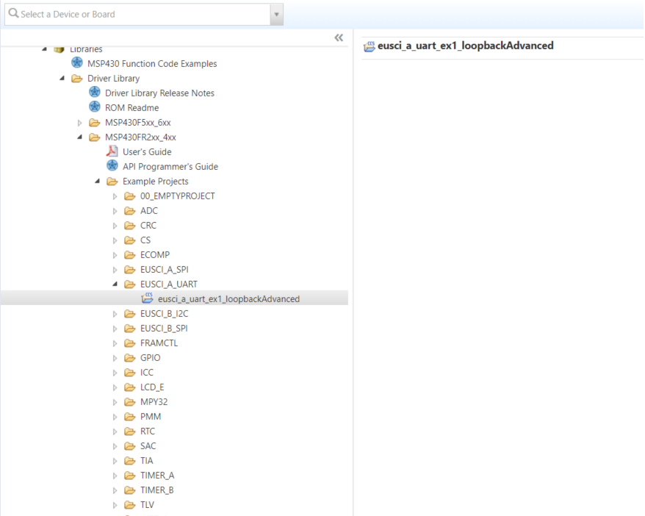The height and width of the screenshot is (516, 645).
Task: Collapse the Example Projects folder
Action: [x=98, y=181]
